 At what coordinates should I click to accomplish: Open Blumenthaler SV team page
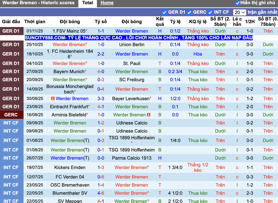click(x=70, y=193)
